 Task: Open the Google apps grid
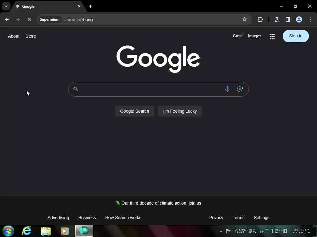272,36
